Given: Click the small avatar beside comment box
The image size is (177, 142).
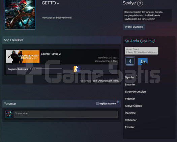Looking at the screenshot, I should (9, 114).
